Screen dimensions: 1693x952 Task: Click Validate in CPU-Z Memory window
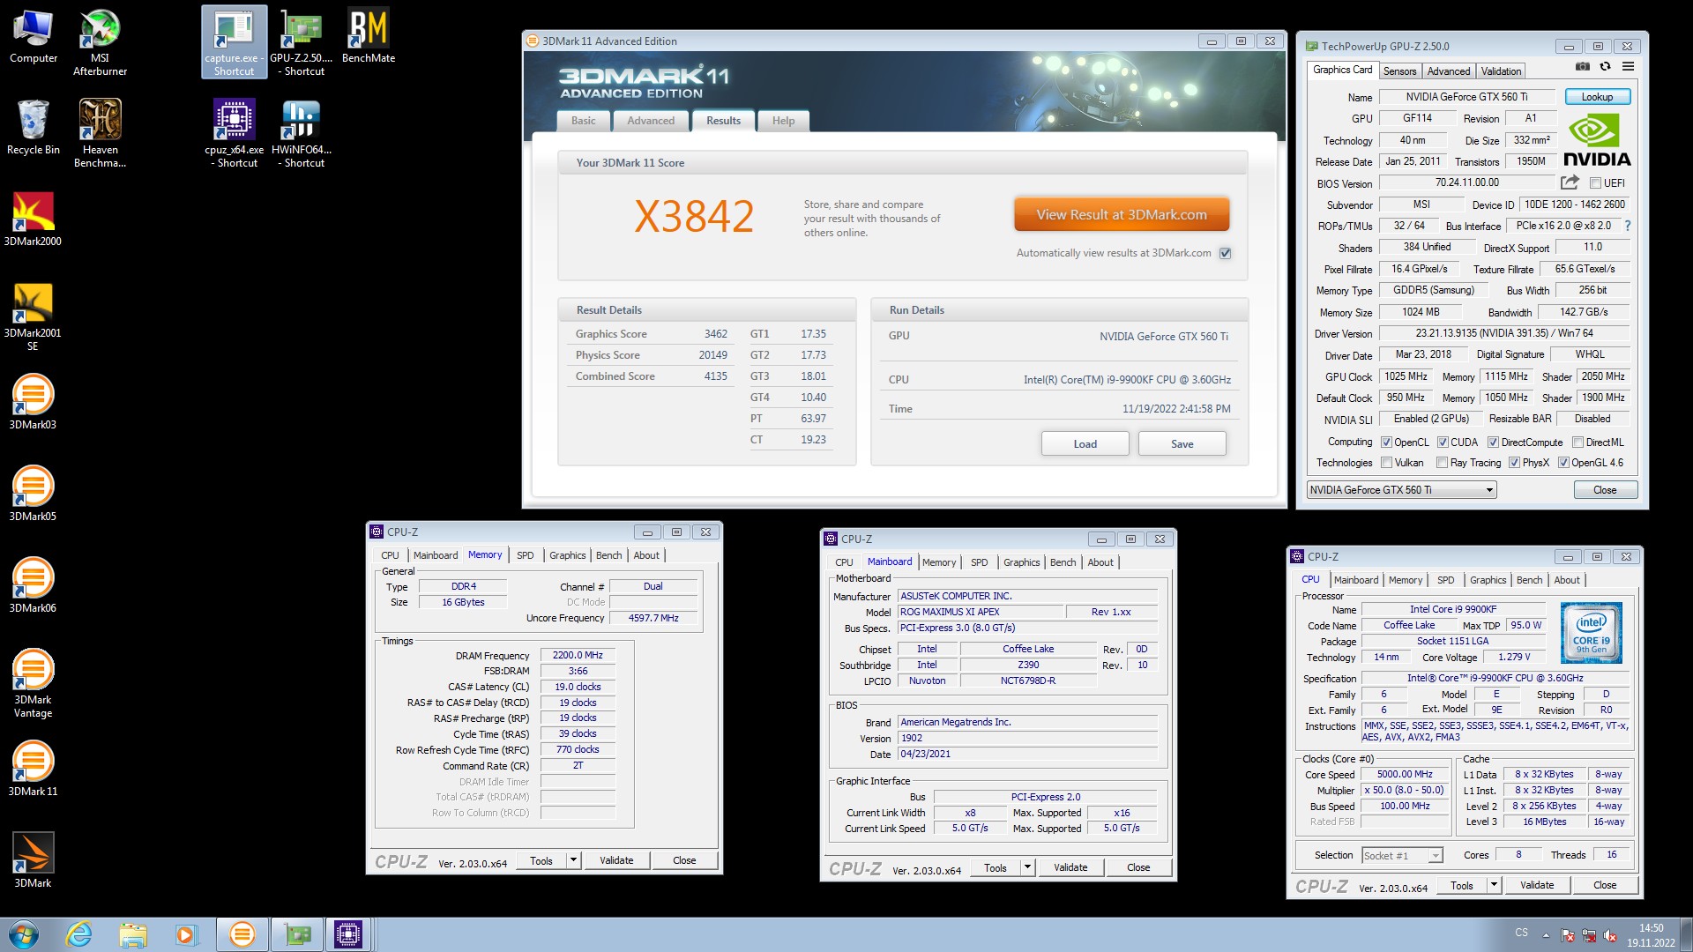coord(616,860)
